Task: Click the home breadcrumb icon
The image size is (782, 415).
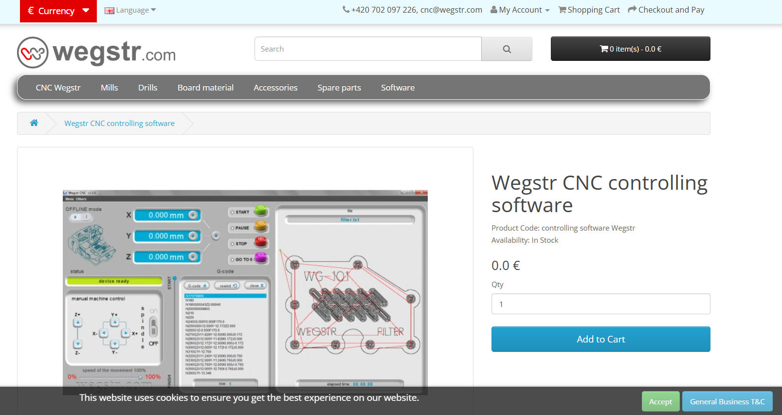Action: coord(34,123)
